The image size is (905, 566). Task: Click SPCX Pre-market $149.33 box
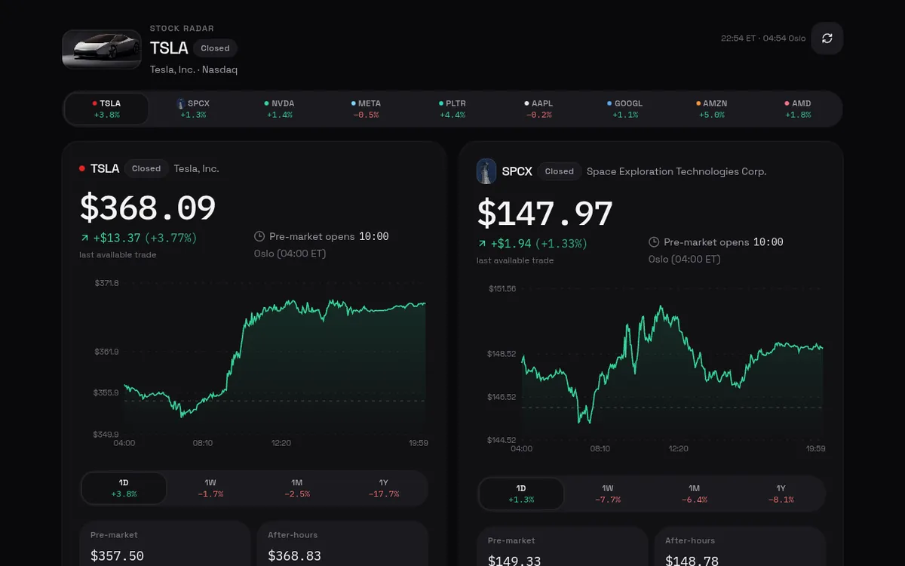pyautogui.click(x=562, y=546)
